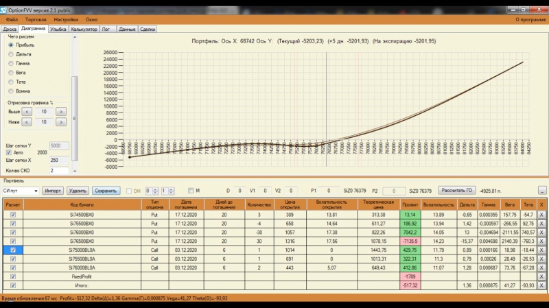The width and height of the screenshot is (549, 308).
Task: Click the OptionFVV app icon in title bar
Action: pos(3,10)
